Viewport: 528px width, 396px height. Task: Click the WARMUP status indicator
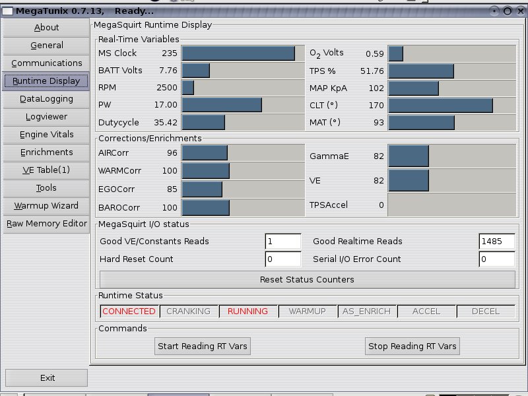(307, 312)
